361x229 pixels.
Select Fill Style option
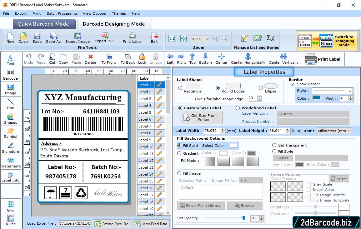click(274, 152)
